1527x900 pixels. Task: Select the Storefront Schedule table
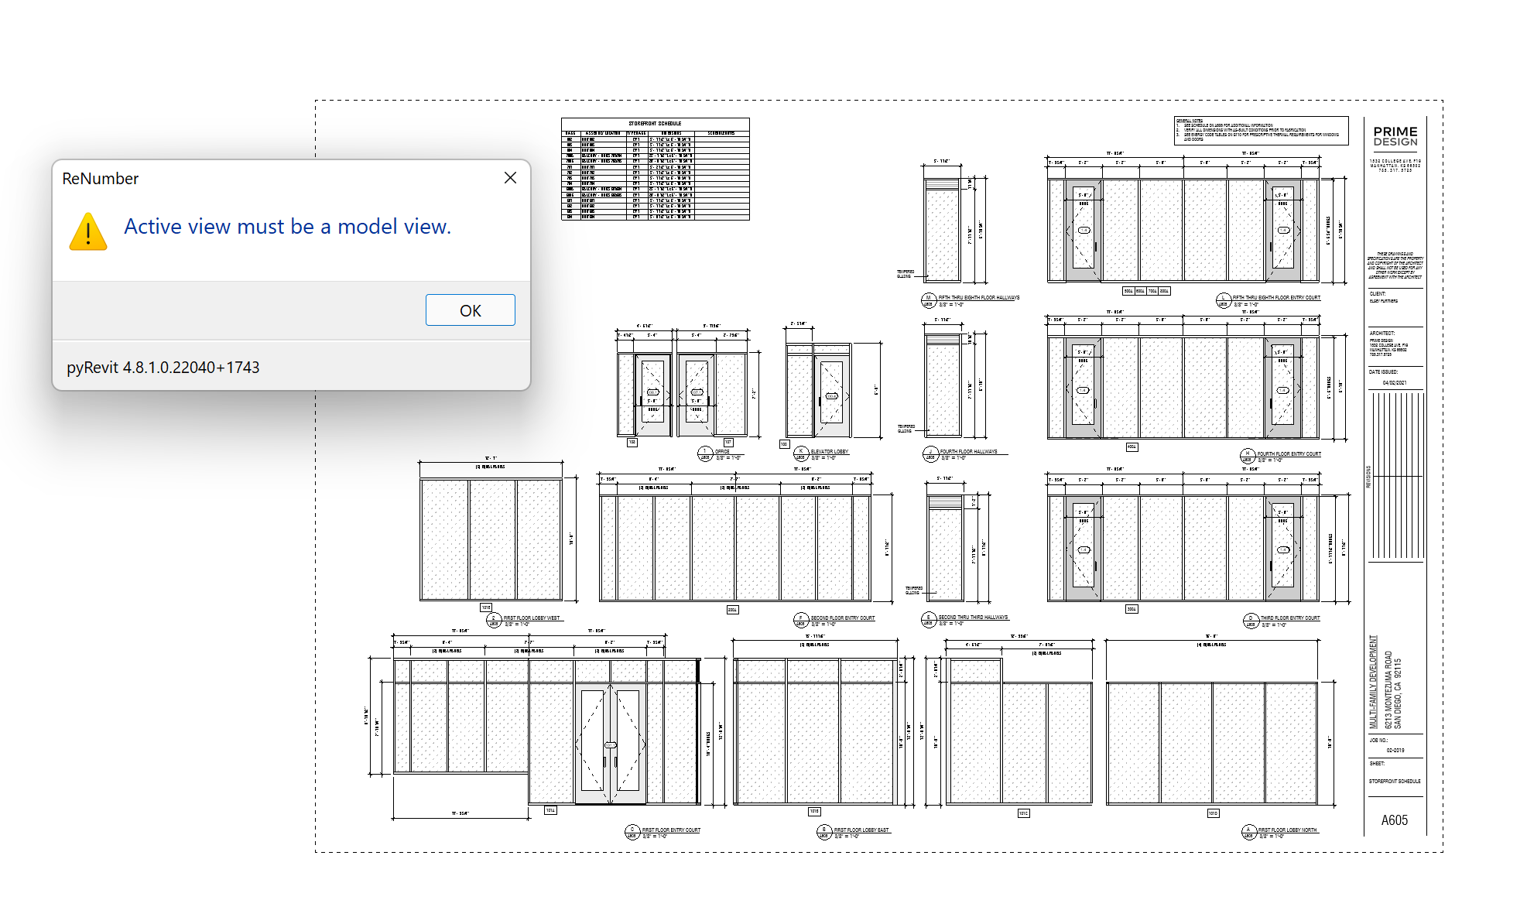655,169
